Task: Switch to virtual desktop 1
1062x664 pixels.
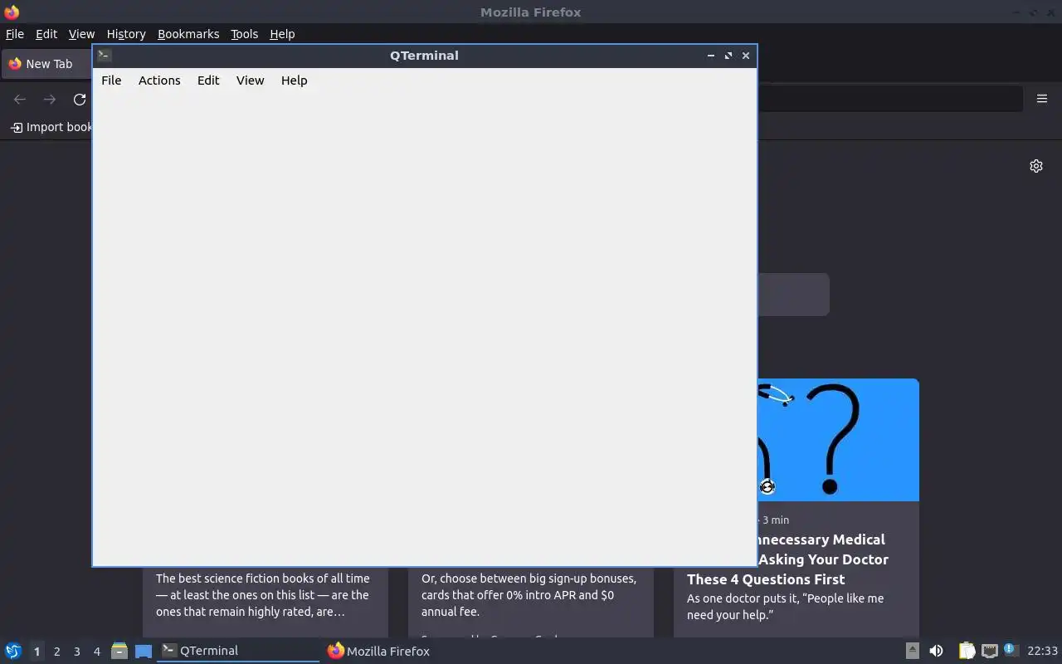Action: tap(37, 652)
